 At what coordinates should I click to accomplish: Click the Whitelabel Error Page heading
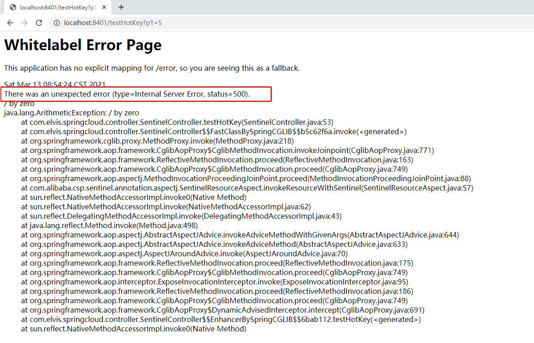coord(83,45)
